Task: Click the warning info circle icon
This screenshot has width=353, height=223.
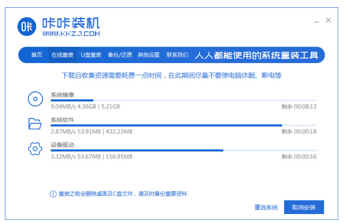Action: tap(53, 194)
